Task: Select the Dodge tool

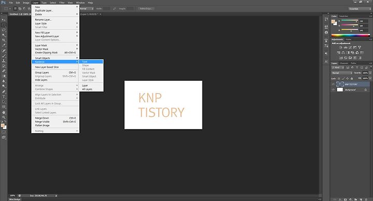Action: point(4,87)
